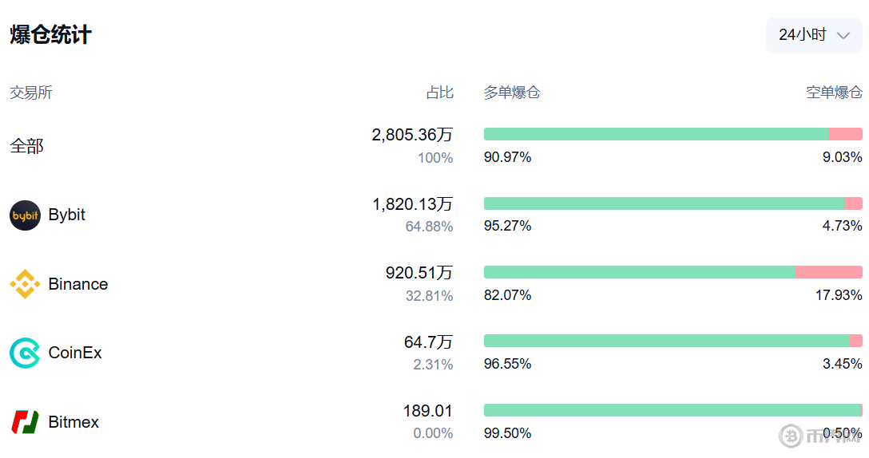This screenshot has width=869, height=458.
Task: Click the chevron arrow beside 24小时
Action: pyautogui.click(x=843, y=35)
